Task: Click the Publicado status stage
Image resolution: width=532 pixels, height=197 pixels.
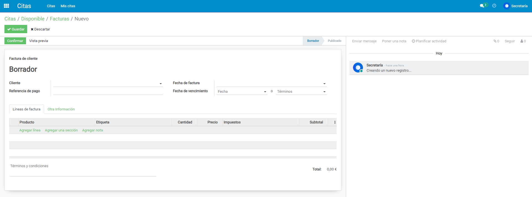Action: click(334, 41)
